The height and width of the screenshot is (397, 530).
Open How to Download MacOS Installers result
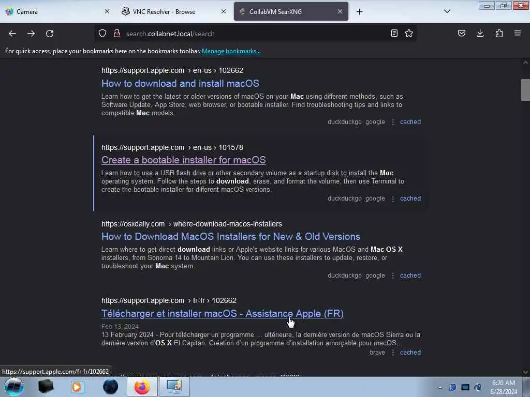pyautogui.click(x=231, y=237)
